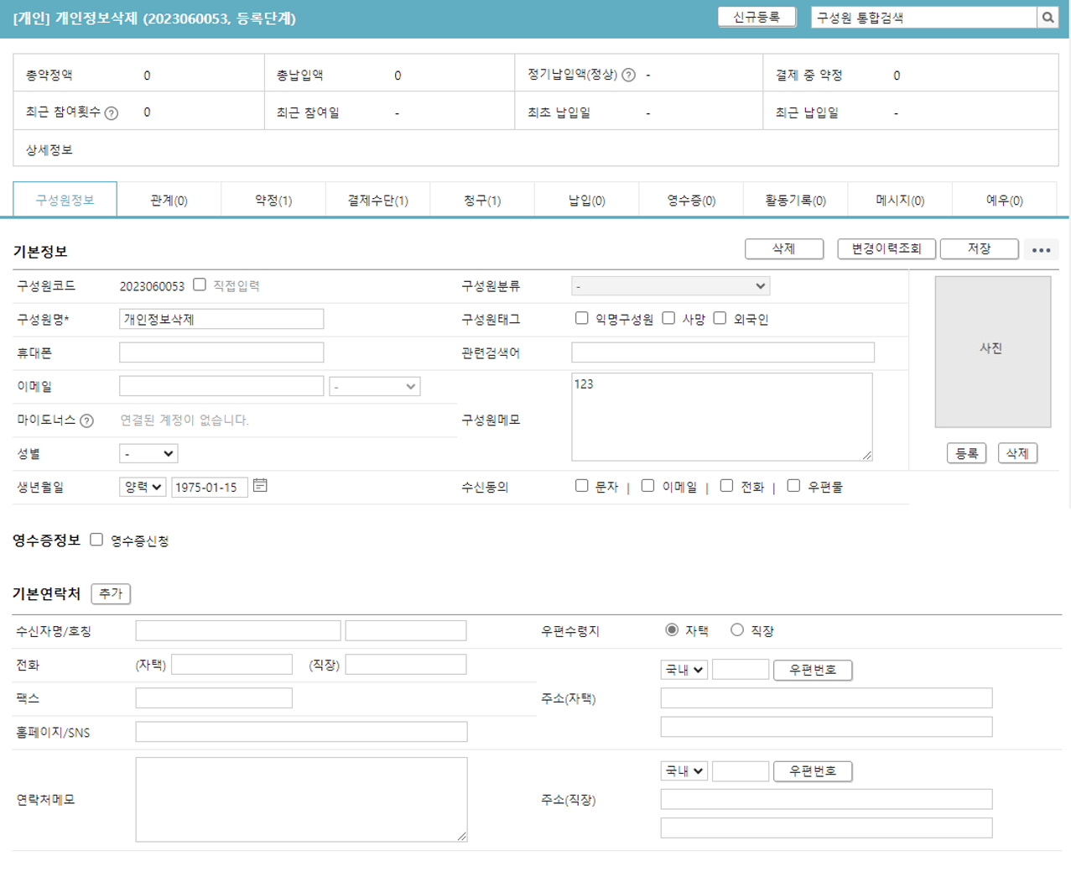Screen dimensions: 1071x872
Task: Click 우편번호 button for home address
Action: pyautogui.click(x=812, y=670)
